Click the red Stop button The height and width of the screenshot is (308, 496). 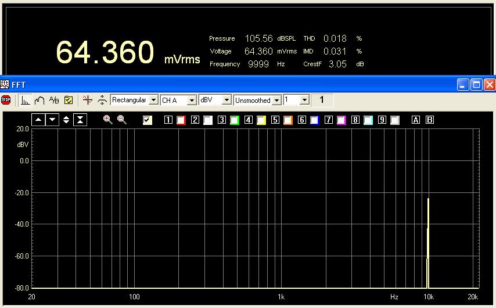pos(6,100)
